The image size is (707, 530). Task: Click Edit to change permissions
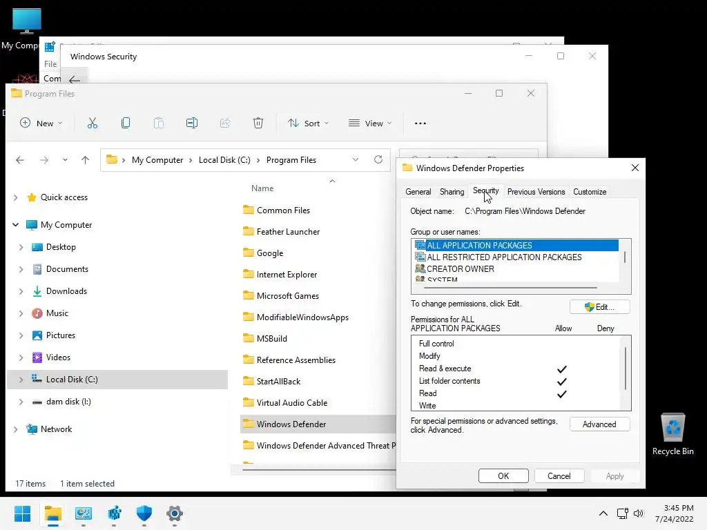pyautogui.click(x=600, y=307)
